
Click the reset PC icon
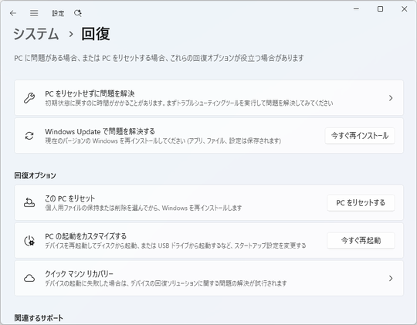tap(29, 203)
